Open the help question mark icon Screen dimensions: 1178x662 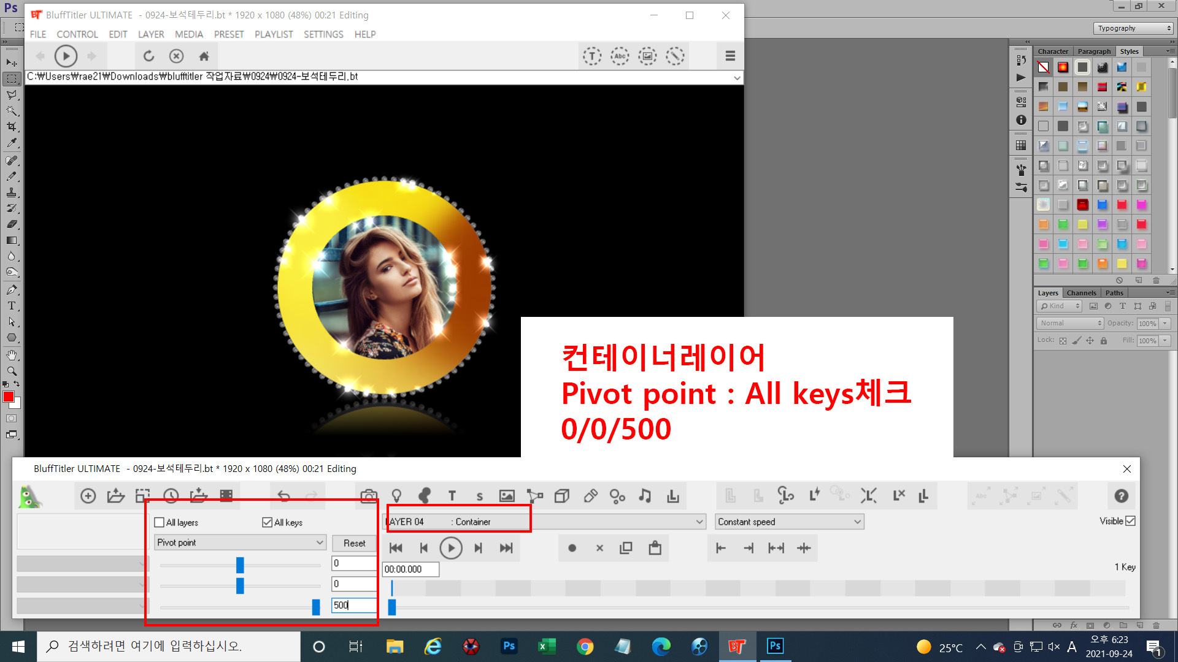[1121, 496]
